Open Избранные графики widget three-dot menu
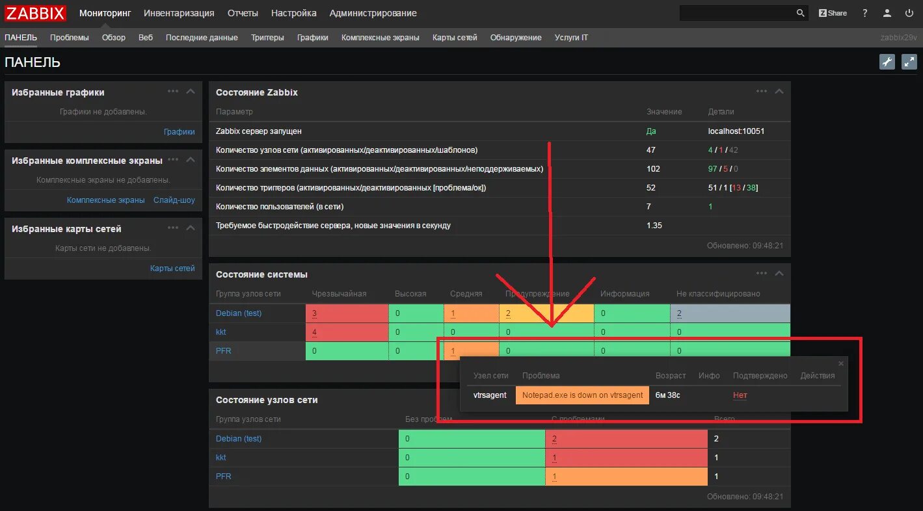 pos(173,92)
